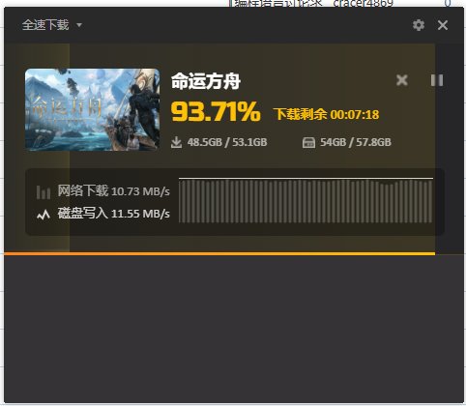
Task: Click the network download bars icon
Action: click(x=44, y=192)
